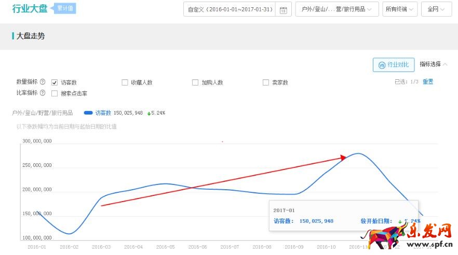Click the help icon beside 数量指标
Screen dimensions: 458x255
coord(43,81)
